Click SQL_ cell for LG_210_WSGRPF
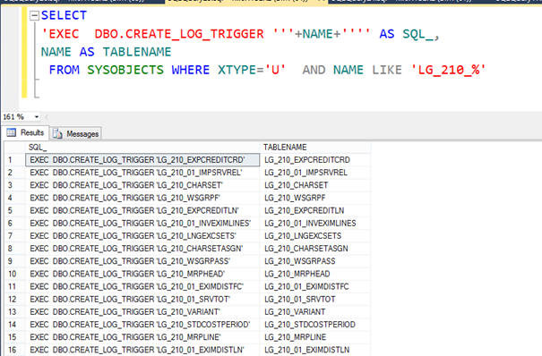The image size is (542, 356). tap(142, 198)
